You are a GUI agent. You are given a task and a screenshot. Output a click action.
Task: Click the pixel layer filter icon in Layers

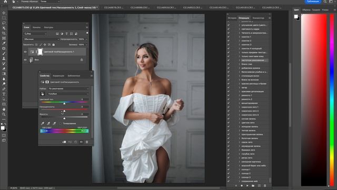[x=57, y=34]
